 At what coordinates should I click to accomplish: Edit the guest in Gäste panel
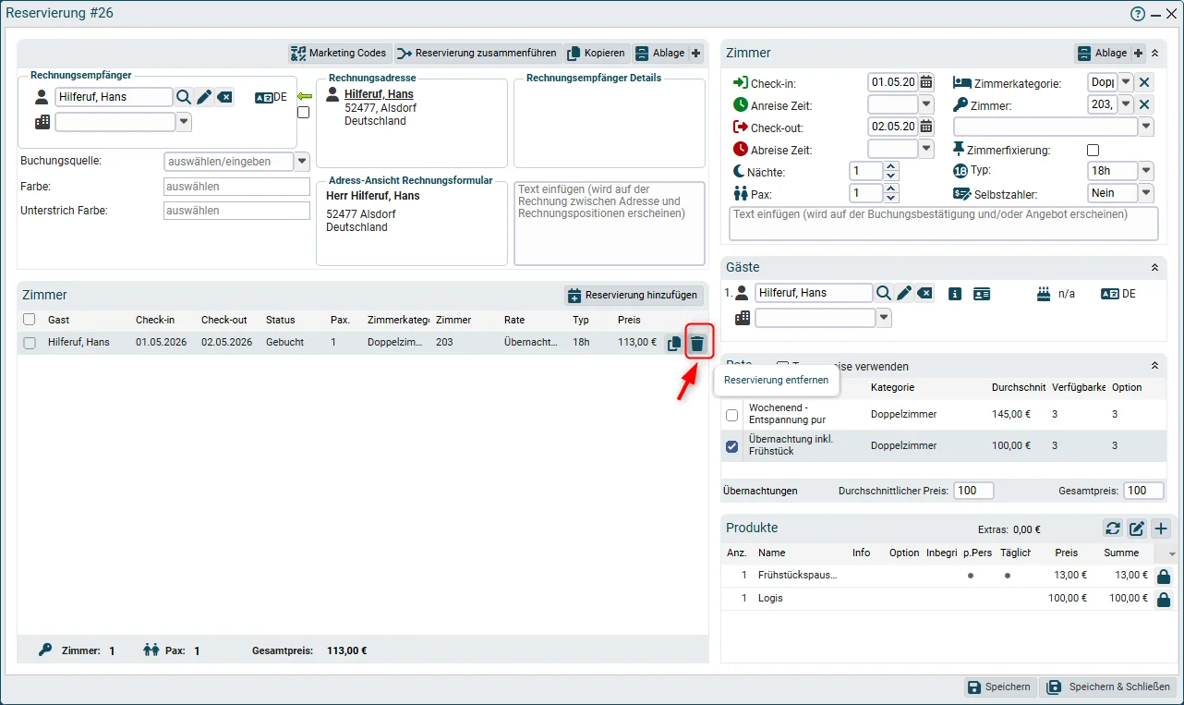[904, 293]
